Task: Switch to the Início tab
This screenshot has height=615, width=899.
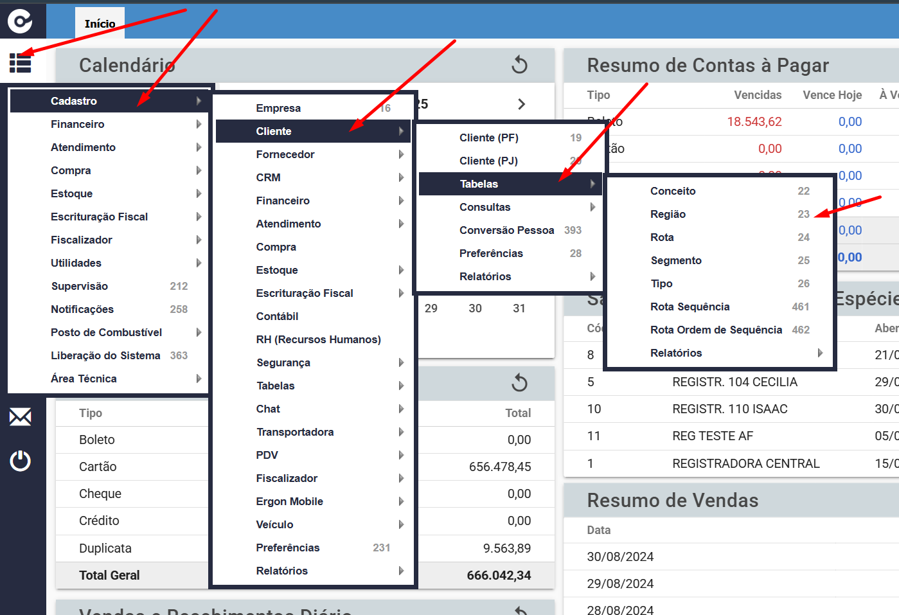Action: (100, 23)
